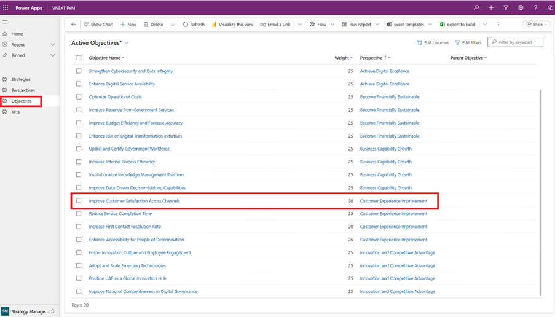Open Position UAE as a Global Innovation Hub
This screenshot has width=555, height=317.
click(x=127, y=278)
